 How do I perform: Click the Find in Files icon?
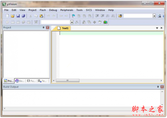point(159,16)
